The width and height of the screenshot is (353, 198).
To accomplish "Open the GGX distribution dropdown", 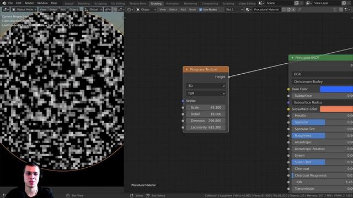I will [322, 74].
